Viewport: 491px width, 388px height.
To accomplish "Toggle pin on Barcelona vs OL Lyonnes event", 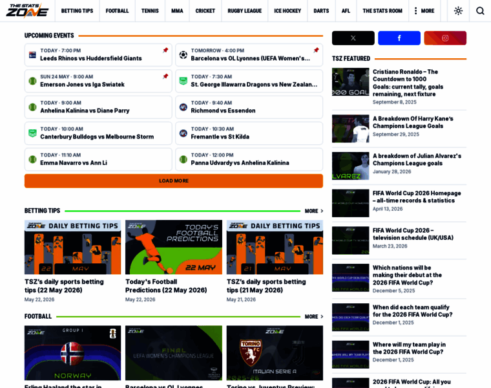I will tap(317, 50).
